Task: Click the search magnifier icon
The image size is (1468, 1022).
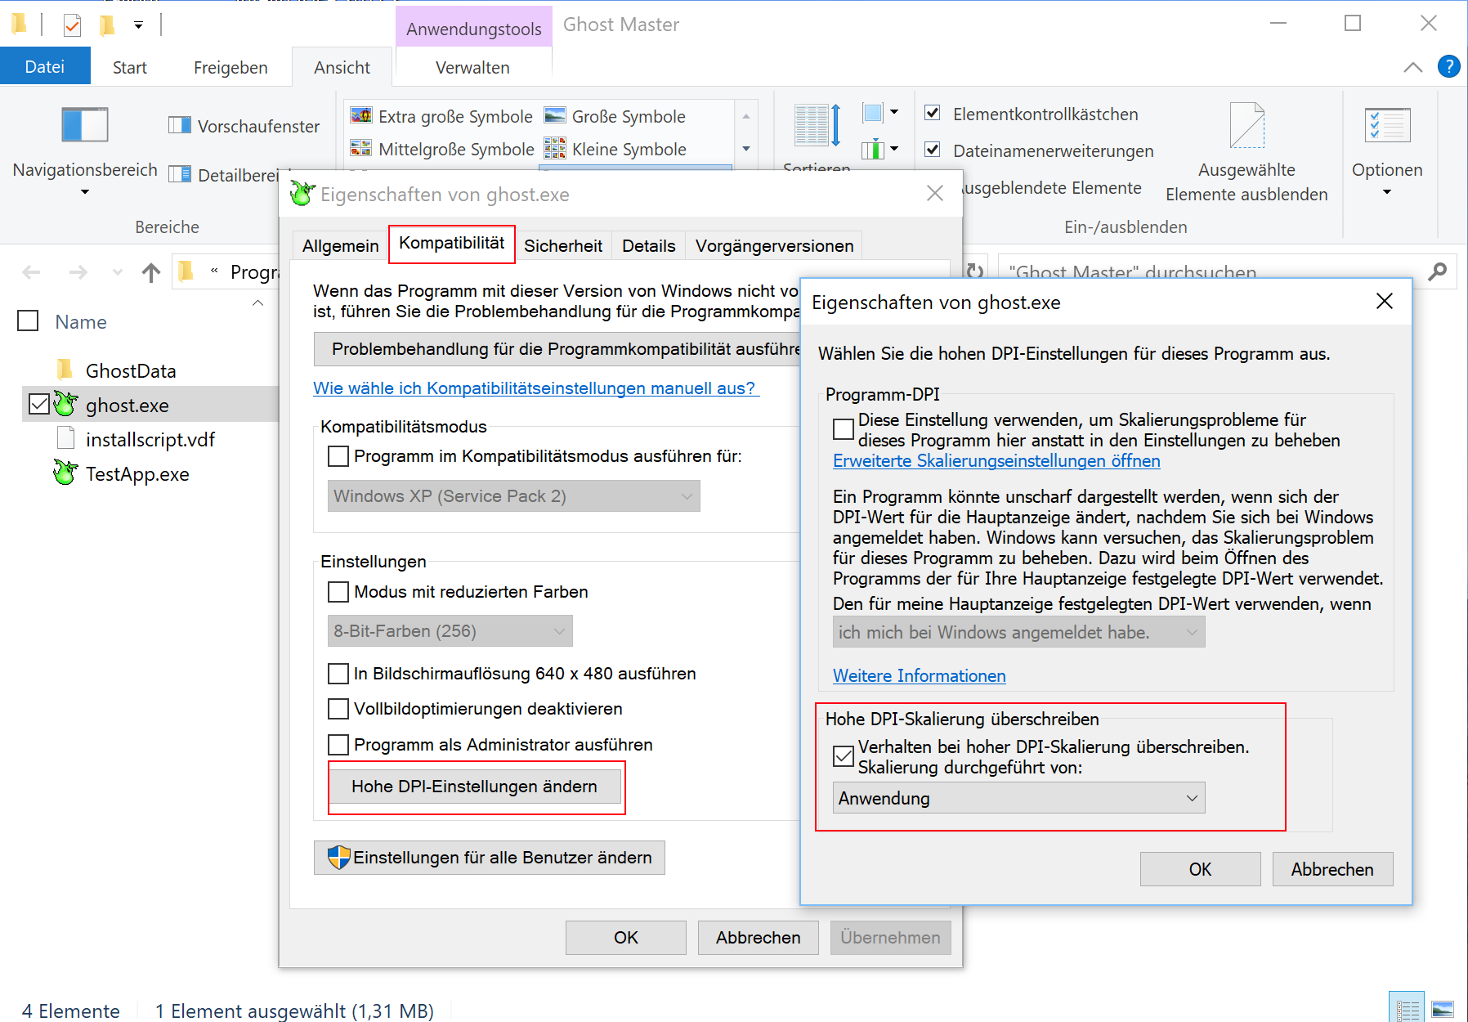Action: 1436,272
